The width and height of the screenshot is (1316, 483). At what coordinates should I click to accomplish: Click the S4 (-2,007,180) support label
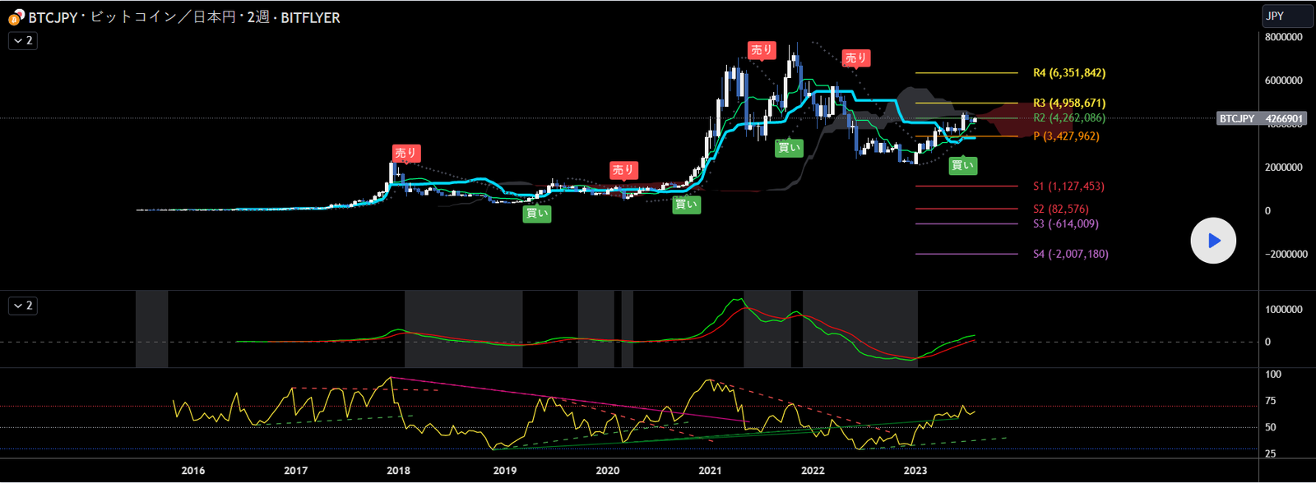1070,254
